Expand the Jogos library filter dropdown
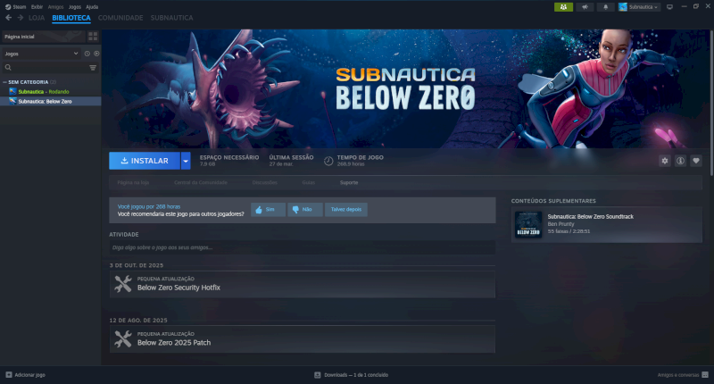The width and height of the screenshot is (714, 384). (41, 54)
